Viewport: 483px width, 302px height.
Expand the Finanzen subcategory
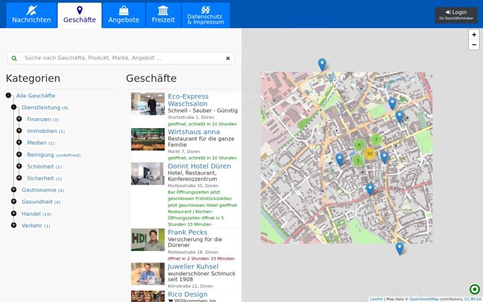pos(19,119)
